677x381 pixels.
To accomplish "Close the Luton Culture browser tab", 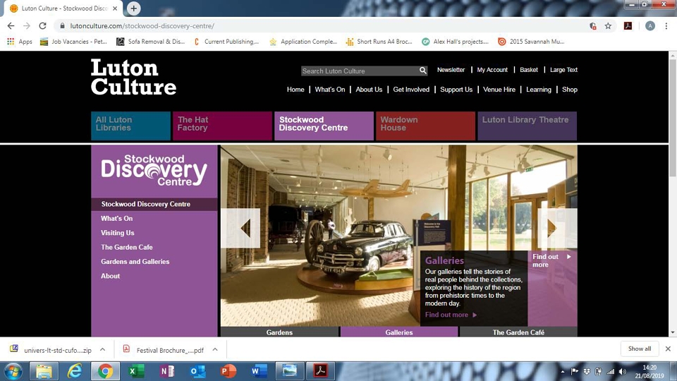I will tap(115, 8).
